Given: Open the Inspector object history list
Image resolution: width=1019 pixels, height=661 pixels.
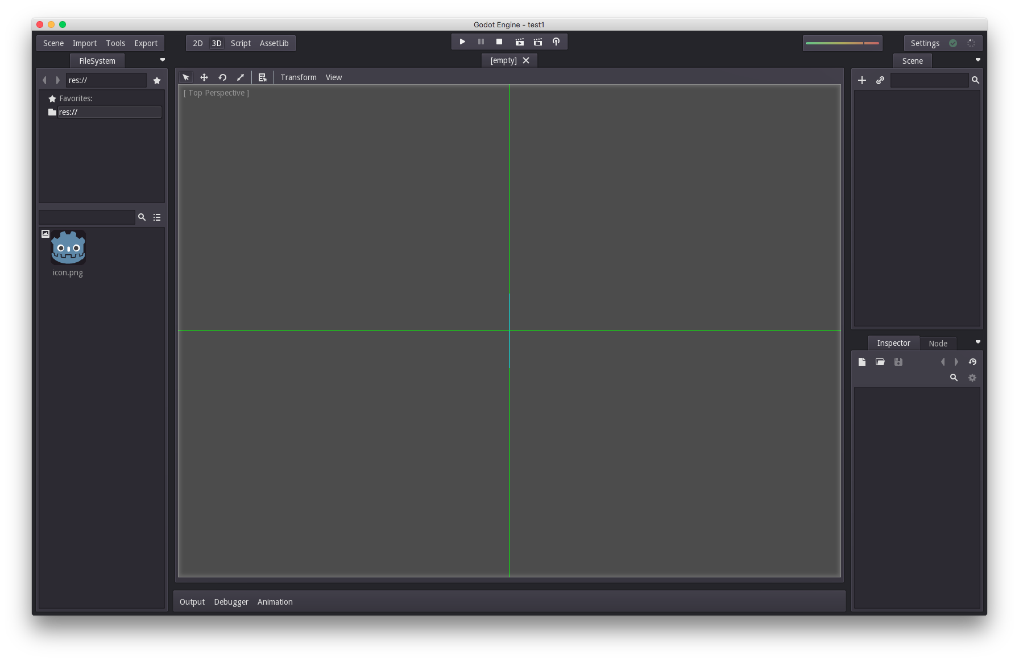Looking at the screenshot, I should click(972, 362).
